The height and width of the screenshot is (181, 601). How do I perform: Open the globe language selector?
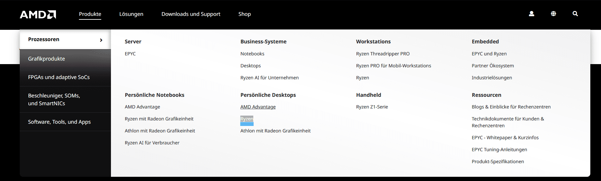click(553, 14)
